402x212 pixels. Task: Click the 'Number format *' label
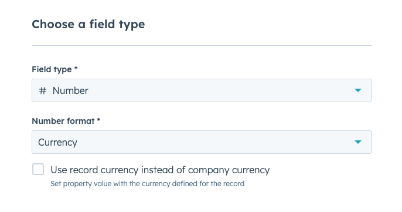tap(66, 121)
